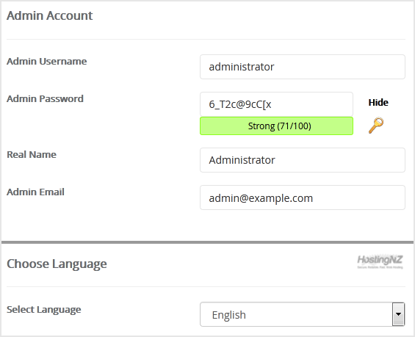Click the thin separator line under Admin Account

[x=206, y=39]
